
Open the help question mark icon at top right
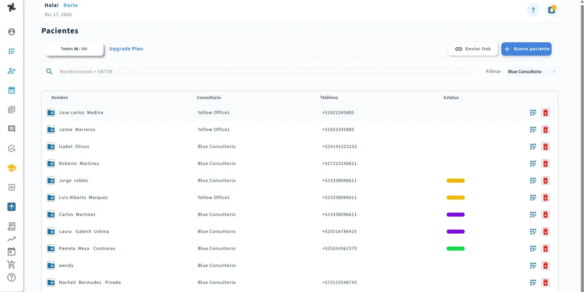coord(533,10)
